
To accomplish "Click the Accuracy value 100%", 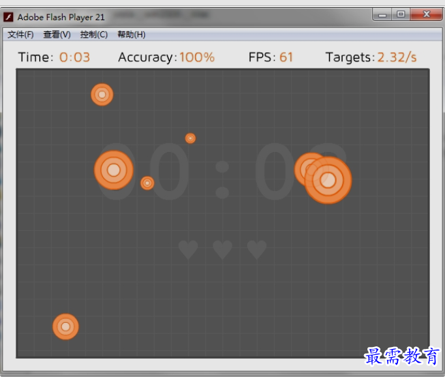I will [x=197, y=57].
